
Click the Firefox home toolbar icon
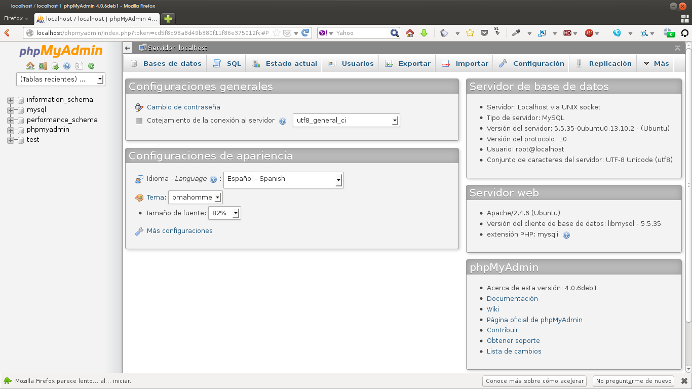(x=410, y=33)
